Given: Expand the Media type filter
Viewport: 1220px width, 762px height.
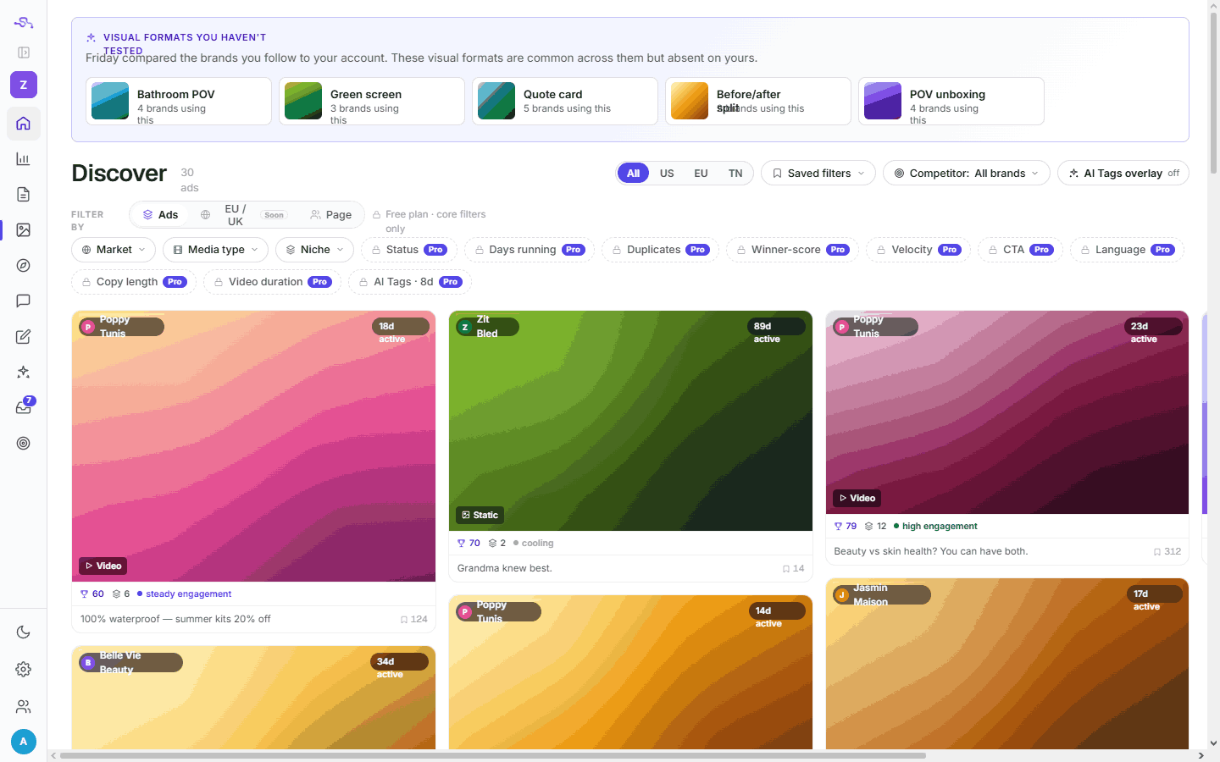Looking at the screenshot, I should tap(216, 250).
